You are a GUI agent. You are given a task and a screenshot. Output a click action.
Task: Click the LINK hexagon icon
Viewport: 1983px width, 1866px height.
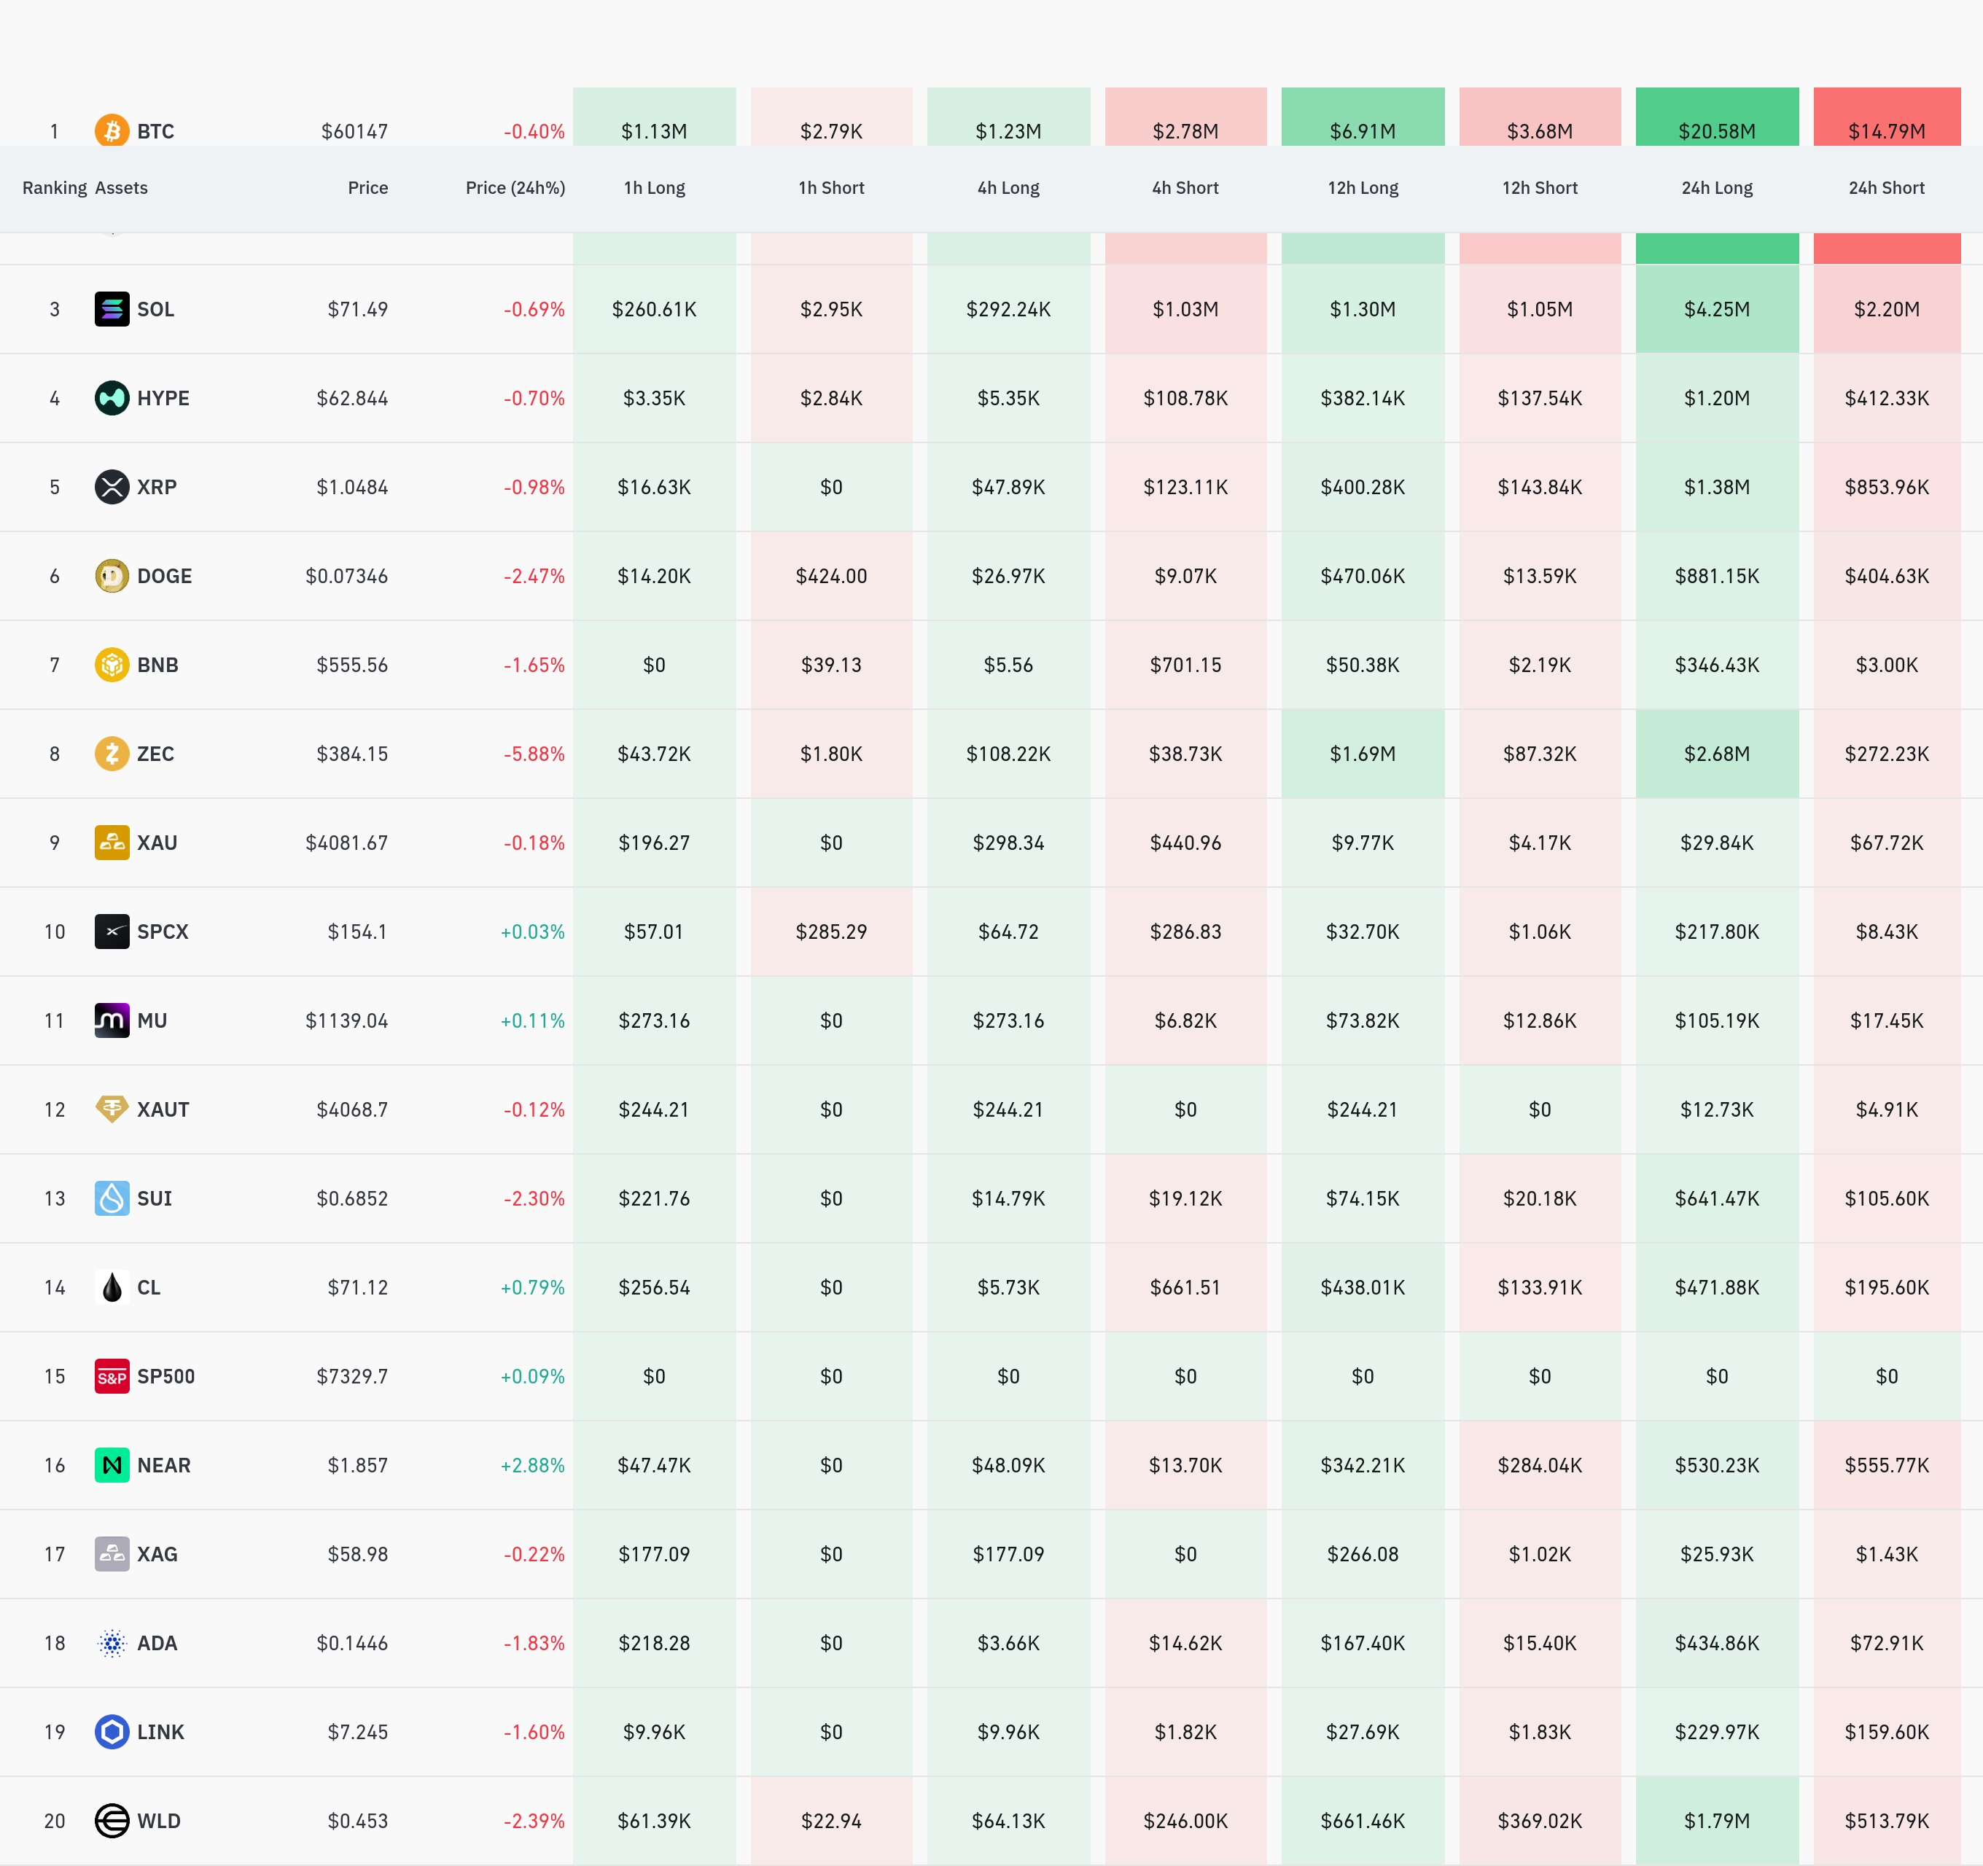point(112,1731)
